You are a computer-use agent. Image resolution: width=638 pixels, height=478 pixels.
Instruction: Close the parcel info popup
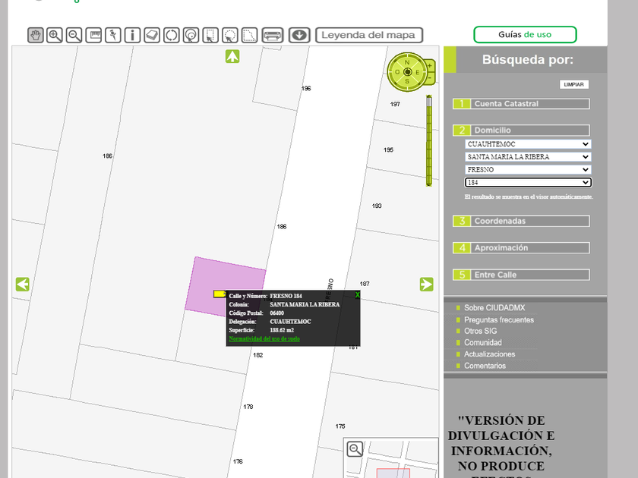357,295
